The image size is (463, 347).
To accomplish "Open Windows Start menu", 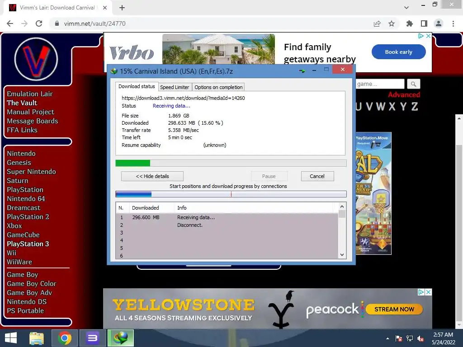I will 11,338.
